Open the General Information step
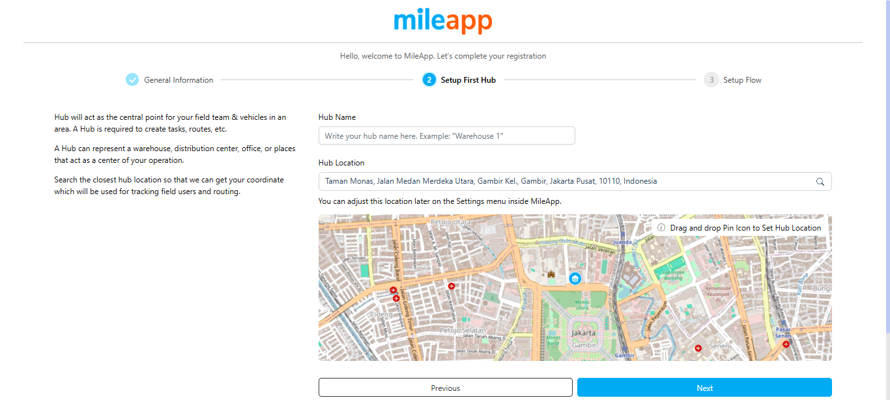The width and height of the screenshot is (890, 400). click(x=179, y=80)
